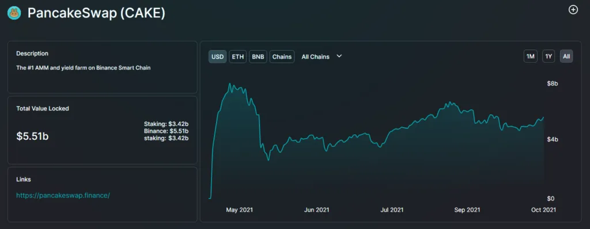Switch chart denomination to ETH
This screenshot has height=229, width=590.
click(238, 57)
